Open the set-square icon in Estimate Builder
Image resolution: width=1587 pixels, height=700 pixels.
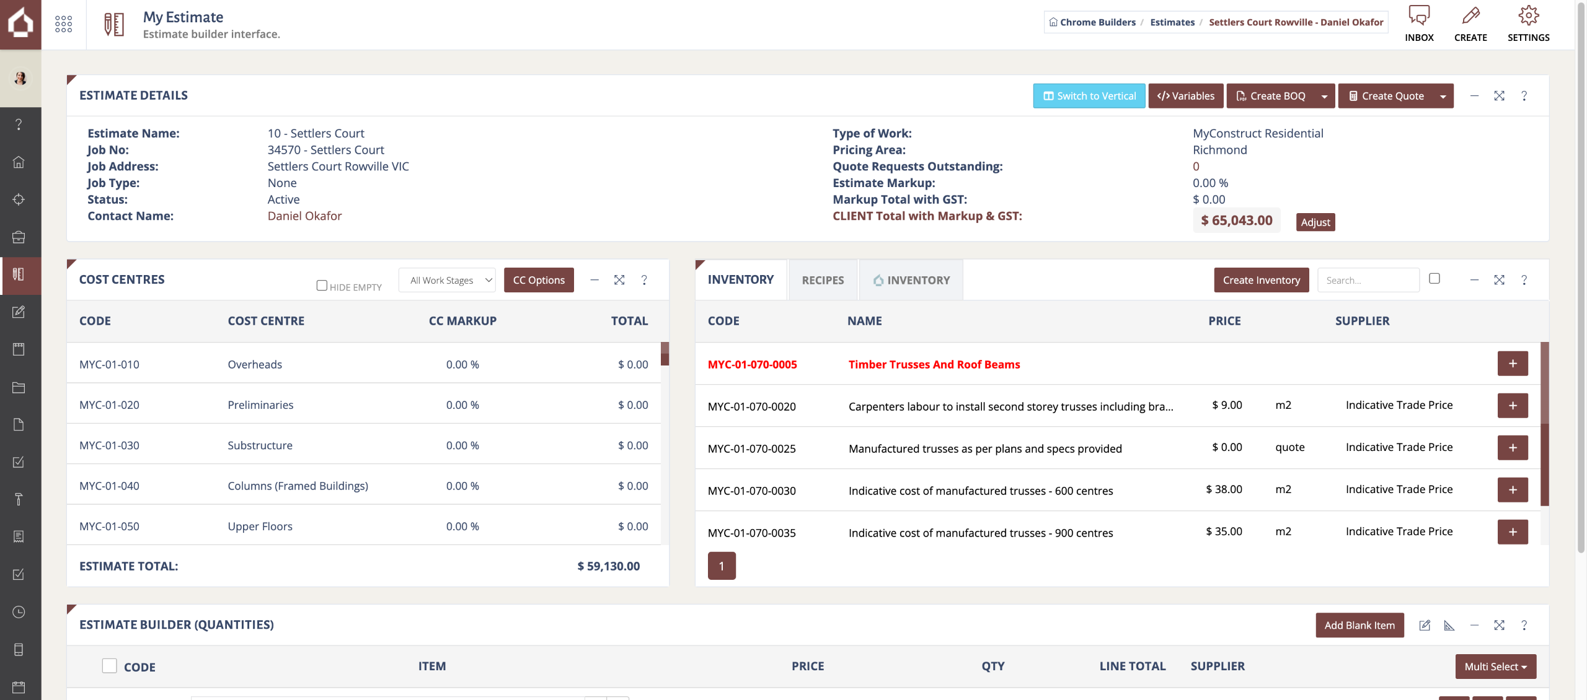click(x=1449, y=626)
